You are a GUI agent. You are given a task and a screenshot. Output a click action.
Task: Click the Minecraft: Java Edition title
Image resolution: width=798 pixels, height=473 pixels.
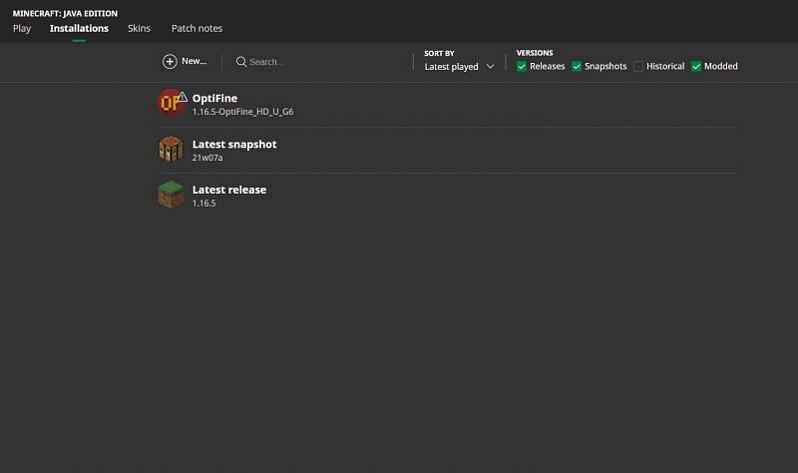pyautogui.click(x=65, y=13)
